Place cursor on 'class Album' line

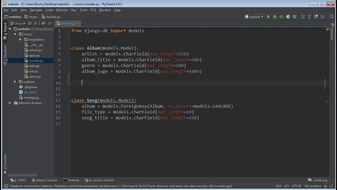click(x=105, y=48)
